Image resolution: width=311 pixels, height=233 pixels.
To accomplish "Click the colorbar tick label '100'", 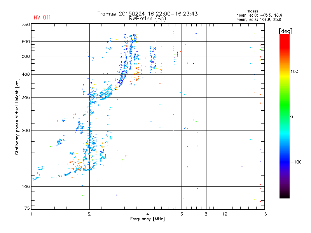I will [294, 71].
